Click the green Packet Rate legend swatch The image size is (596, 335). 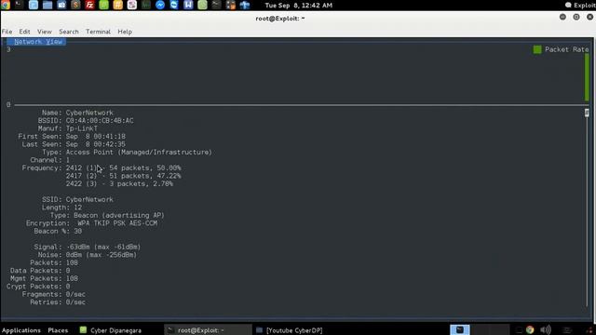point(537,49)
